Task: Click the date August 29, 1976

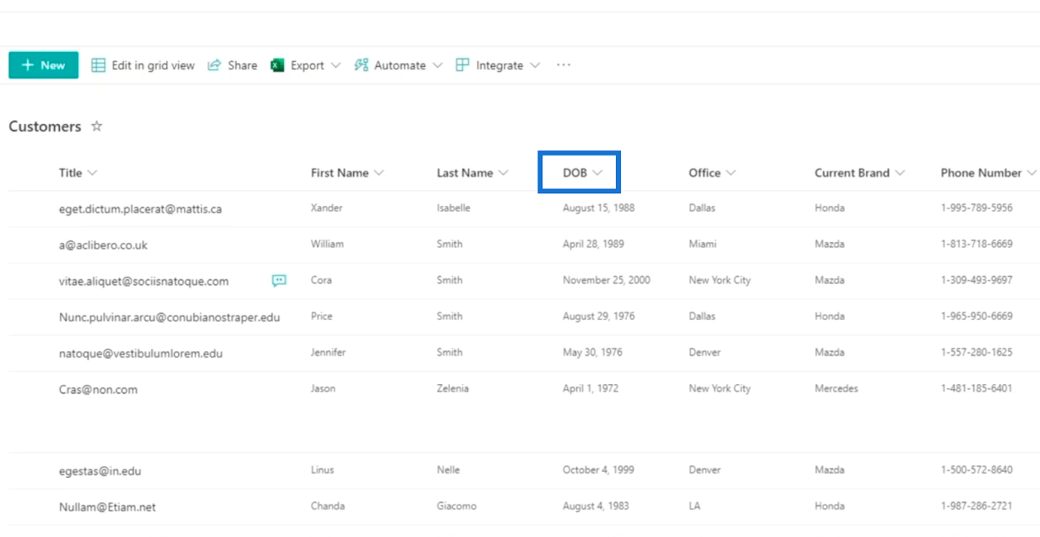Action: click(599, 317)
